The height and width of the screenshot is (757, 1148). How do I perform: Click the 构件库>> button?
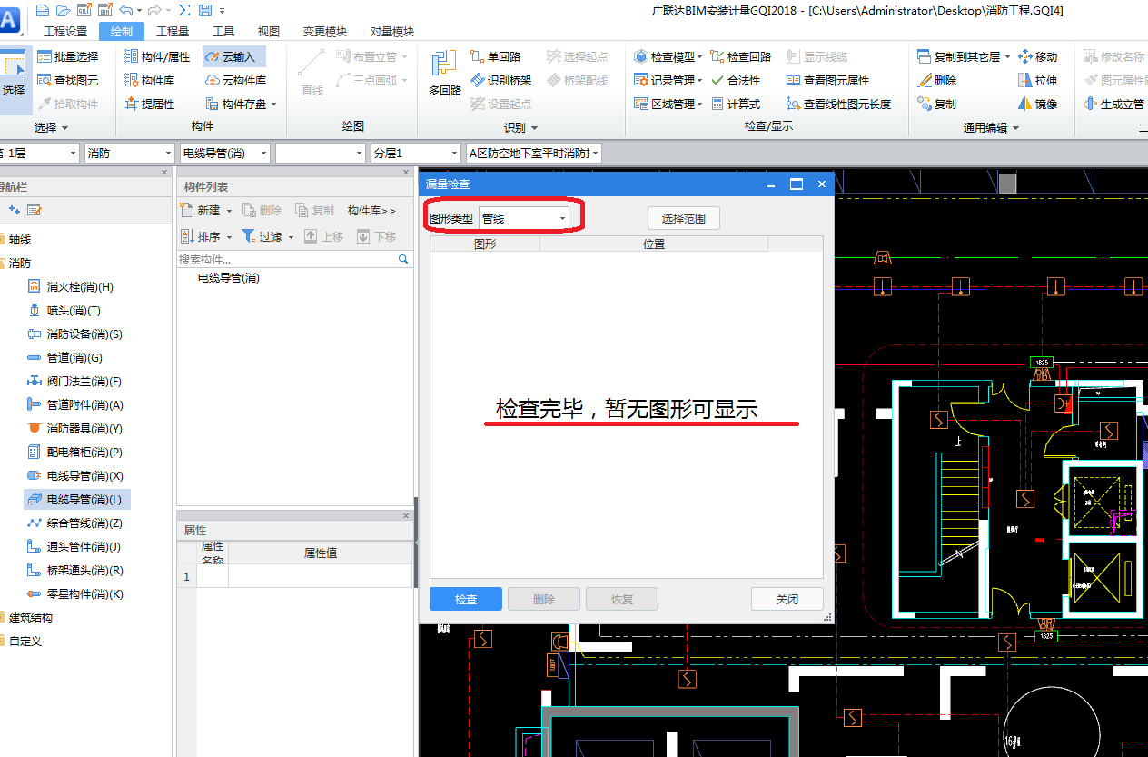371,210
